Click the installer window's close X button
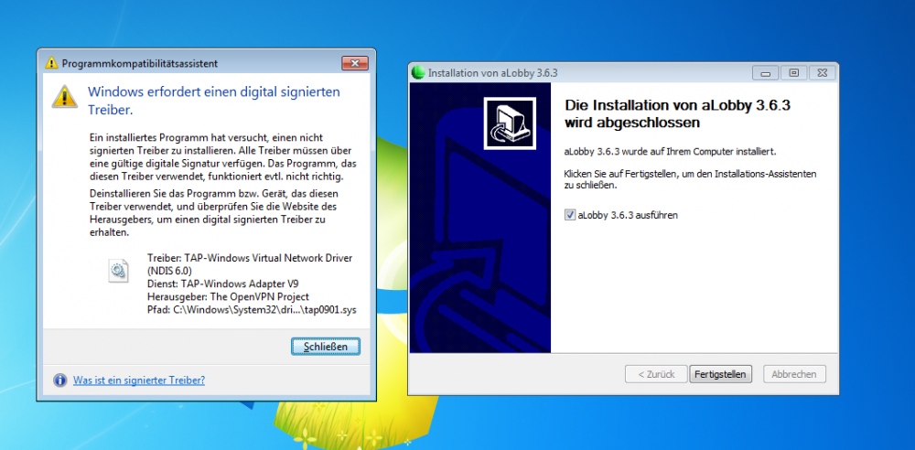Screen dimensions: 915x450 (x=823, y=73)
